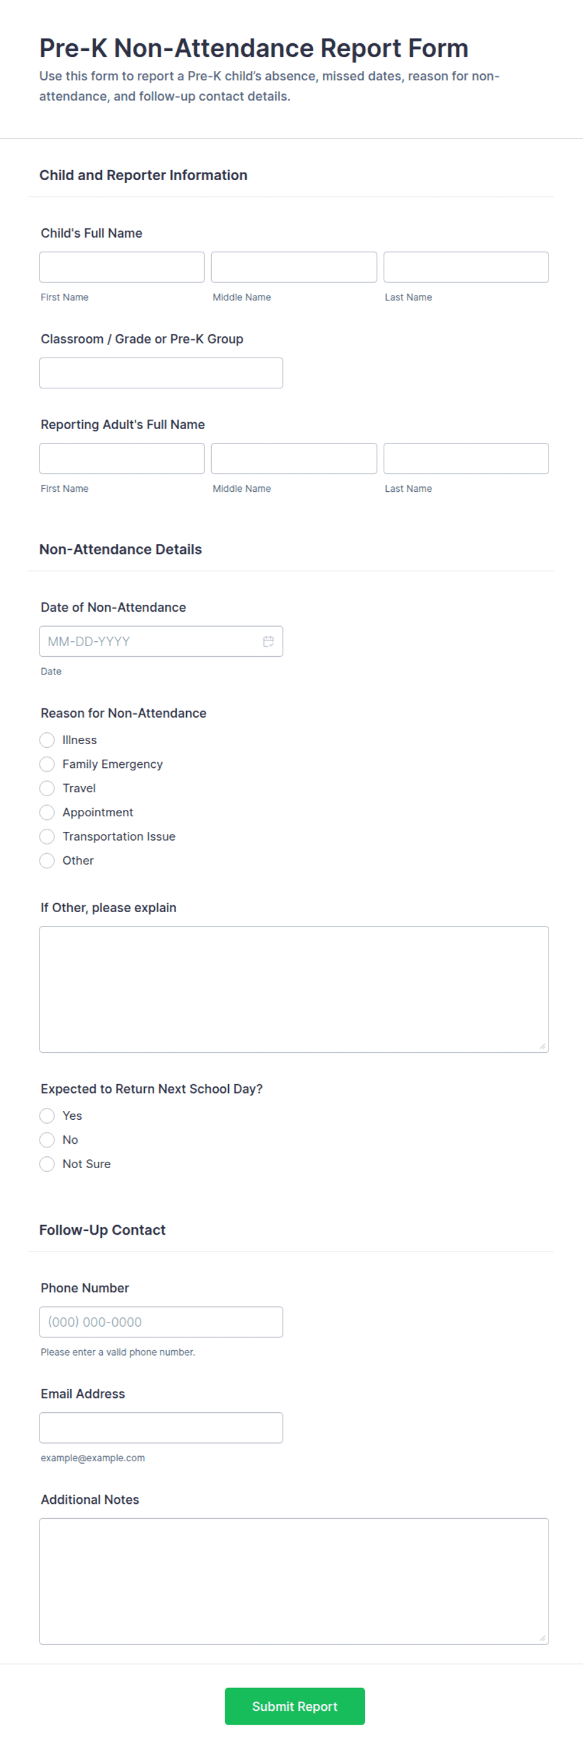The image size is (583, 1756).
Task: Click the child's Last Name field
Action: pyautogui.click(x=466, y=267)
